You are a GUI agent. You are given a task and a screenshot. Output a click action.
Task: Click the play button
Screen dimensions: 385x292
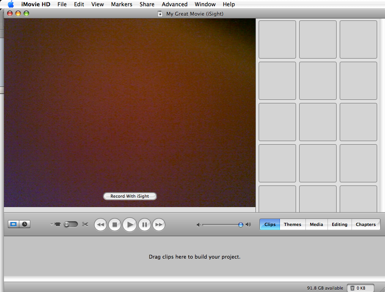click(x=130, y=224)
